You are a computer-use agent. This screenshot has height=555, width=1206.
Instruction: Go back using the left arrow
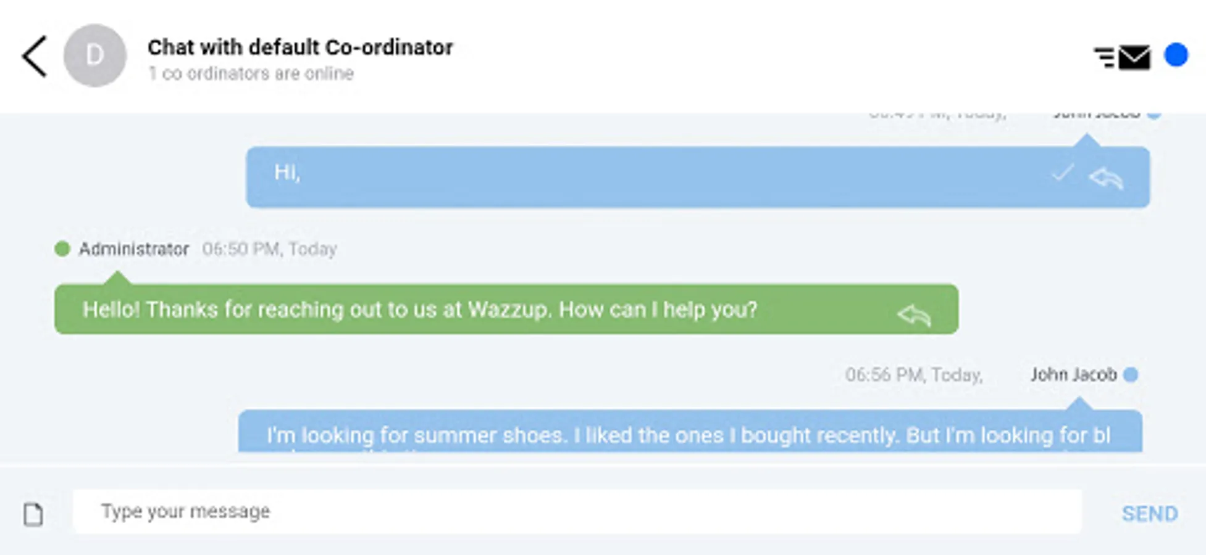[x=35, y=56]
